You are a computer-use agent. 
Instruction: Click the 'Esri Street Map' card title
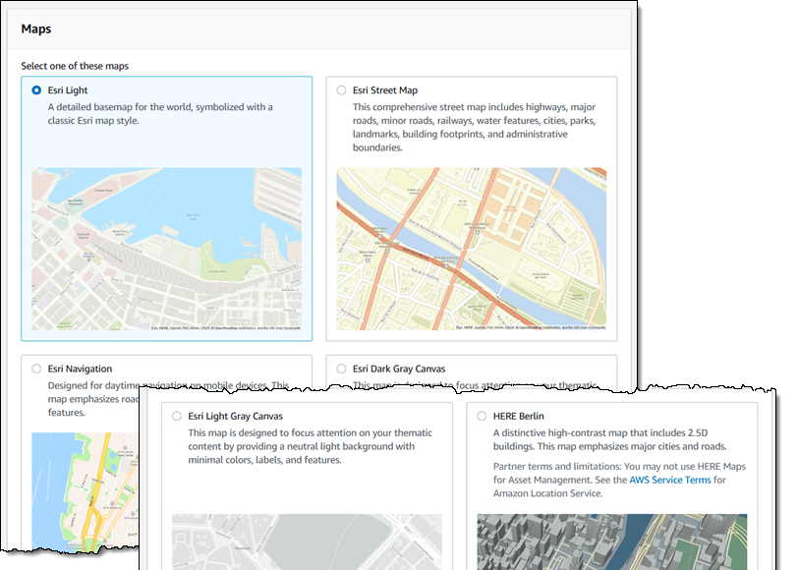click(385, 90)
